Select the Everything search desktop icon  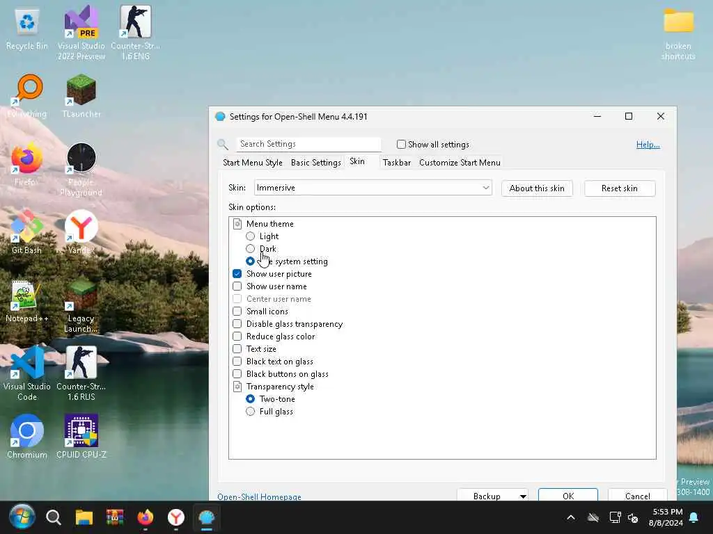27,96
